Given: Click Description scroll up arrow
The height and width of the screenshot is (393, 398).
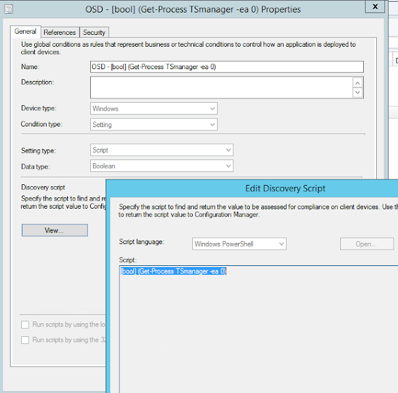Looking at the screenshot, I should tap(358, 83).
